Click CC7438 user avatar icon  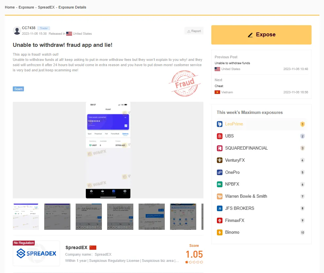17,30
